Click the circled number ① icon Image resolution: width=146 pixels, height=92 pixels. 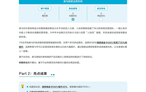pyautogui.click(x=45, y=14)
